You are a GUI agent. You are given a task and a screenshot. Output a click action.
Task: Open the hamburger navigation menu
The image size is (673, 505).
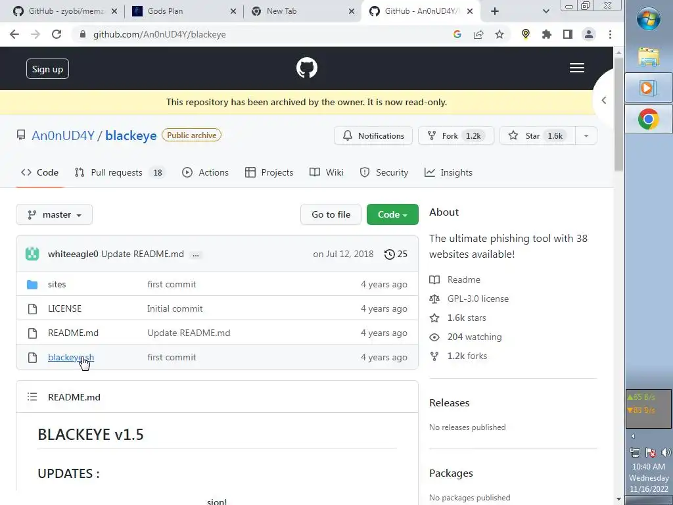577,68
